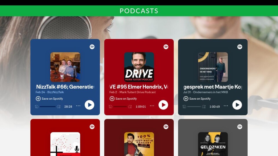Rewind 15 seconds on Mark Tuitert Drive episode
Viewport: 278px width, 156px height.
(110, 107)
